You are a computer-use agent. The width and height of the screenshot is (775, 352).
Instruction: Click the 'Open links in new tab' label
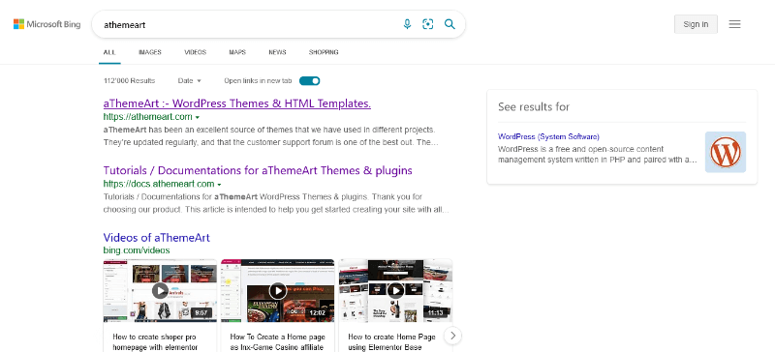[x=258, y=80]
